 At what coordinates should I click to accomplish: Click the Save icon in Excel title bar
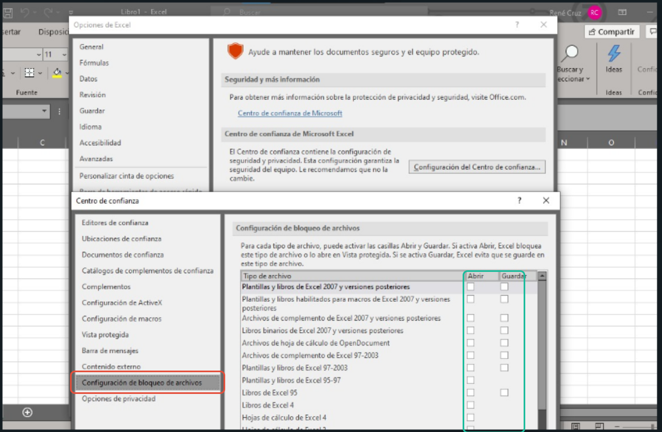pos(8,13)
